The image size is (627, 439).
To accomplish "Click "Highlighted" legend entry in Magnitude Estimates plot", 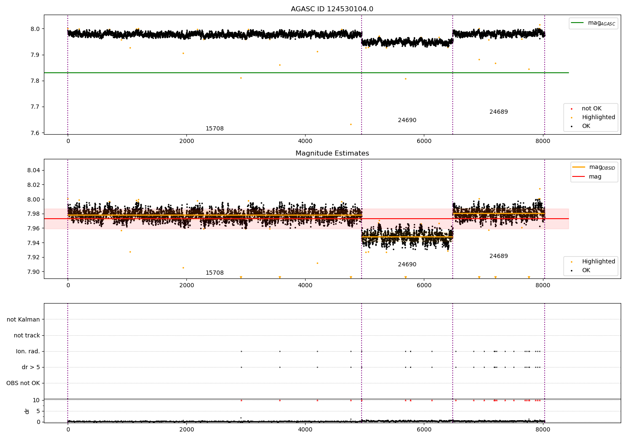I will coord(594,262).
